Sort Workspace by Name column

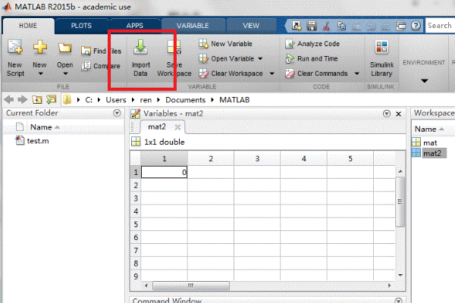pyautogui.click(x=429, y=129)
